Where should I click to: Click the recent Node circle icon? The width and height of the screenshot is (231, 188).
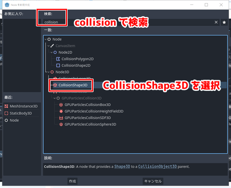point(6,120)
